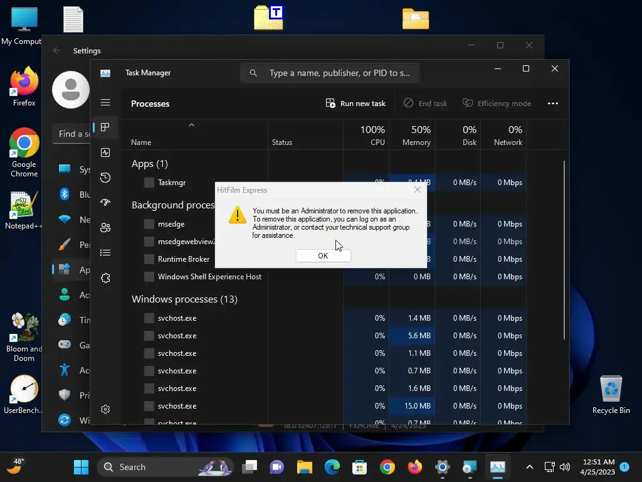Open File Explorer from the taskbar
Screen dimensions: 642x482
pos(305,467)
